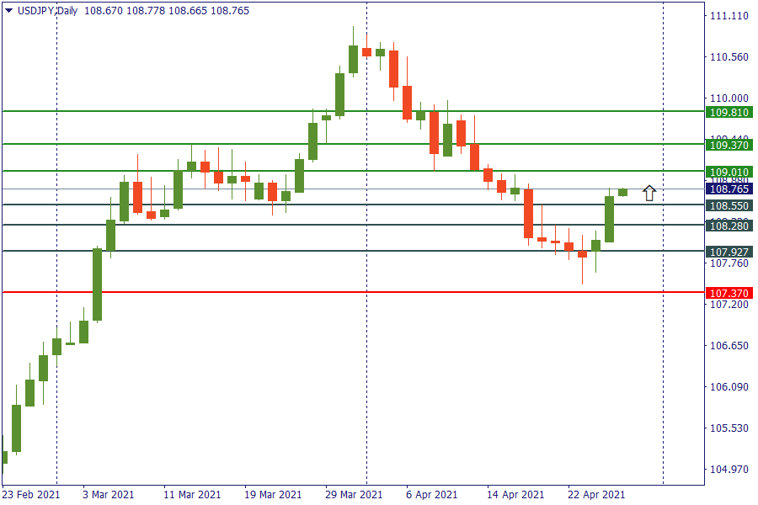
Task: Click the 110.560 price scale value
Action: tap(729, 57)
